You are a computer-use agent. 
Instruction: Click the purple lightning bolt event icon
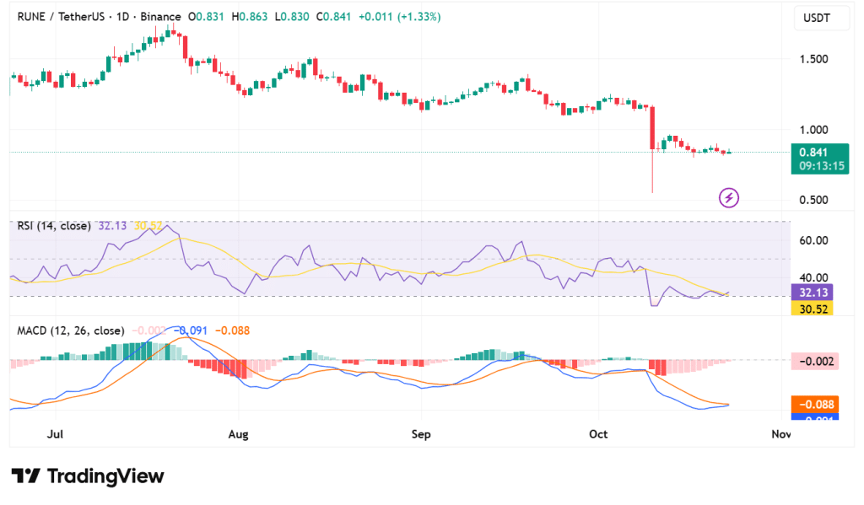click(729, 198)
